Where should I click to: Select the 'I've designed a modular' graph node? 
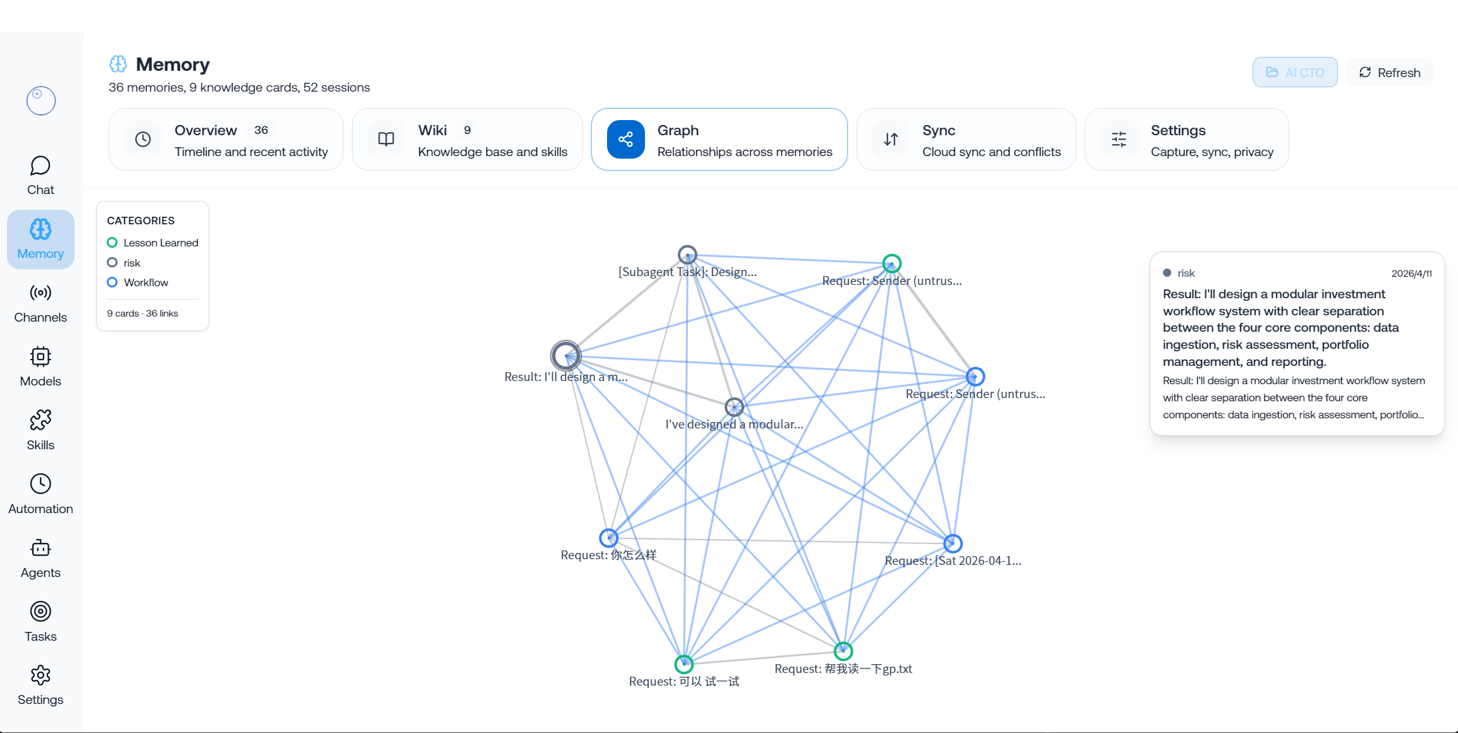(734, 407)
